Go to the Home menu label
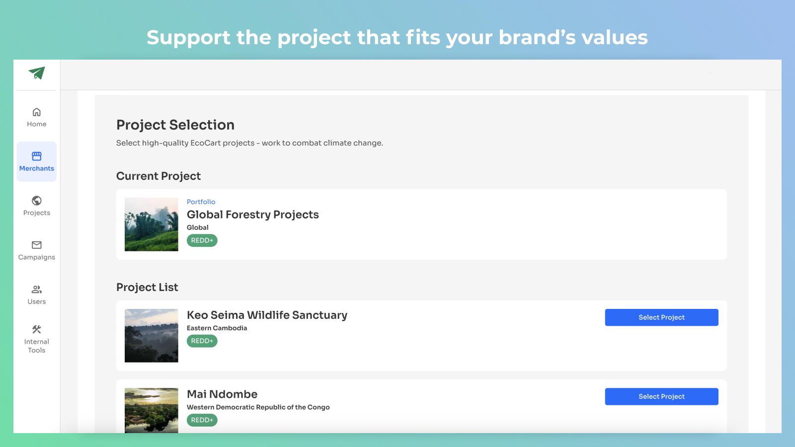 point(37,124)
